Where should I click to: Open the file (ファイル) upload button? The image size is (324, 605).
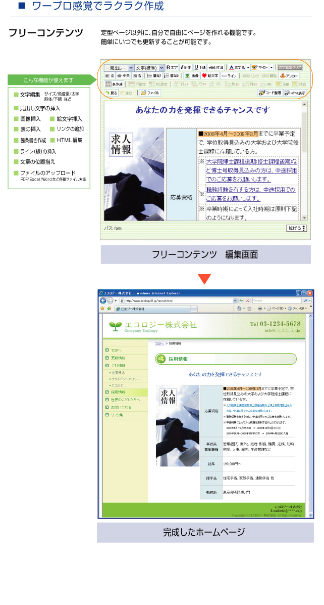click(x=150, y=93)
